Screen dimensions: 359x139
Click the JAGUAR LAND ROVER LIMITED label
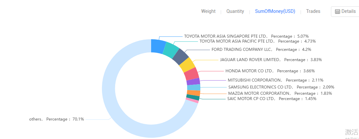[x=250, y=60]
